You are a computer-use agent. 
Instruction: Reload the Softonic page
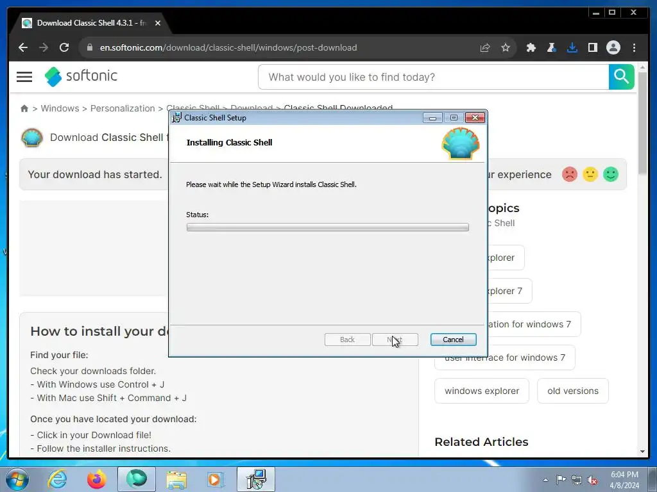64,47
